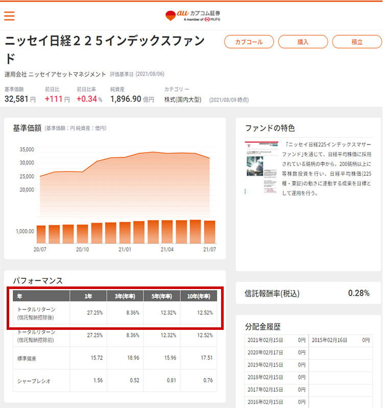
Task: Click the 分配金履歴 heading
Action: [263, 327]
